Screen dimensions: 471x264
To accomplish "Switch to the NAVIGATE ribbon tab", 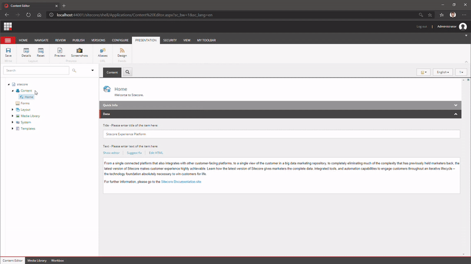I will coord(41,40).
